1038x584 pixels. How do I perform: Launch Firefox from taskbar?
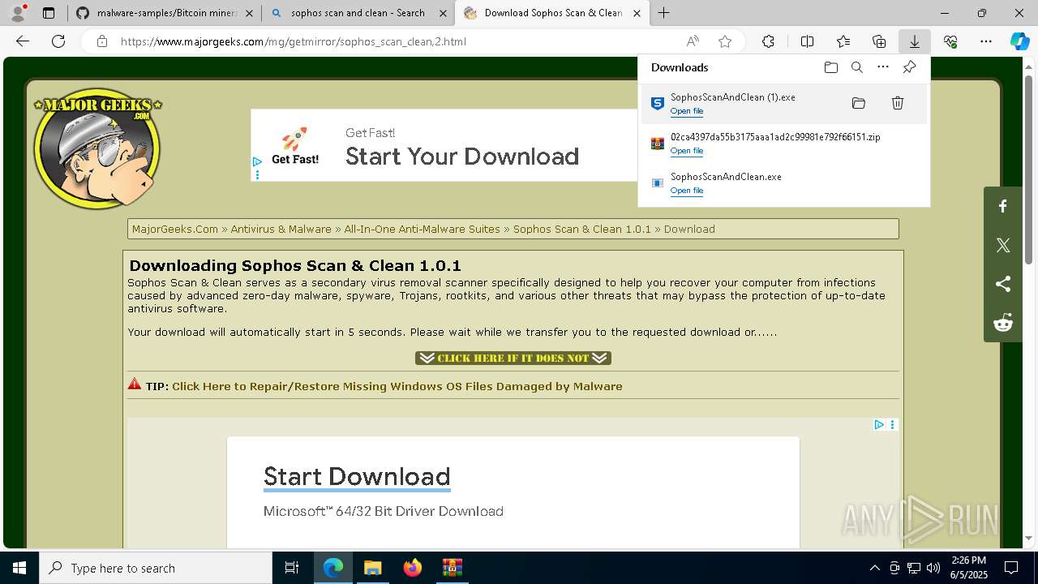(412, 568)
